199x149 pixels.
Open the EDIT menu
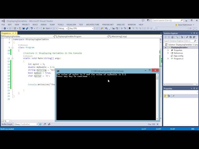pos(10,25)
